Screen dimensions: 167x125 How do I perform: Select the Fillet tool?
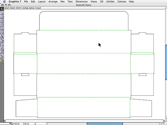coord(2,44)
